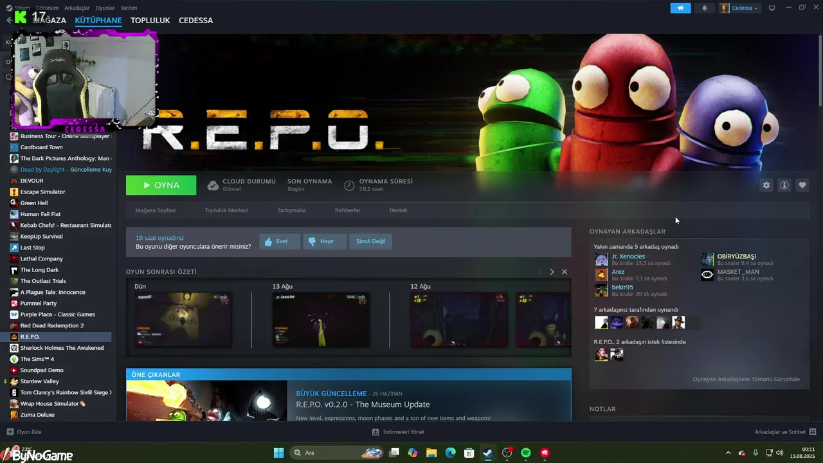
Task: Open friend OBİRYÜZBAŞI's avatar
Action: [707, 260]
